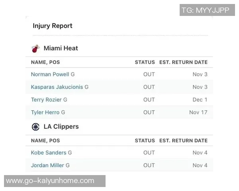Screen dimensions: 239x191
Task: Click on the Tyler Herro name
Action: (45, 113)
